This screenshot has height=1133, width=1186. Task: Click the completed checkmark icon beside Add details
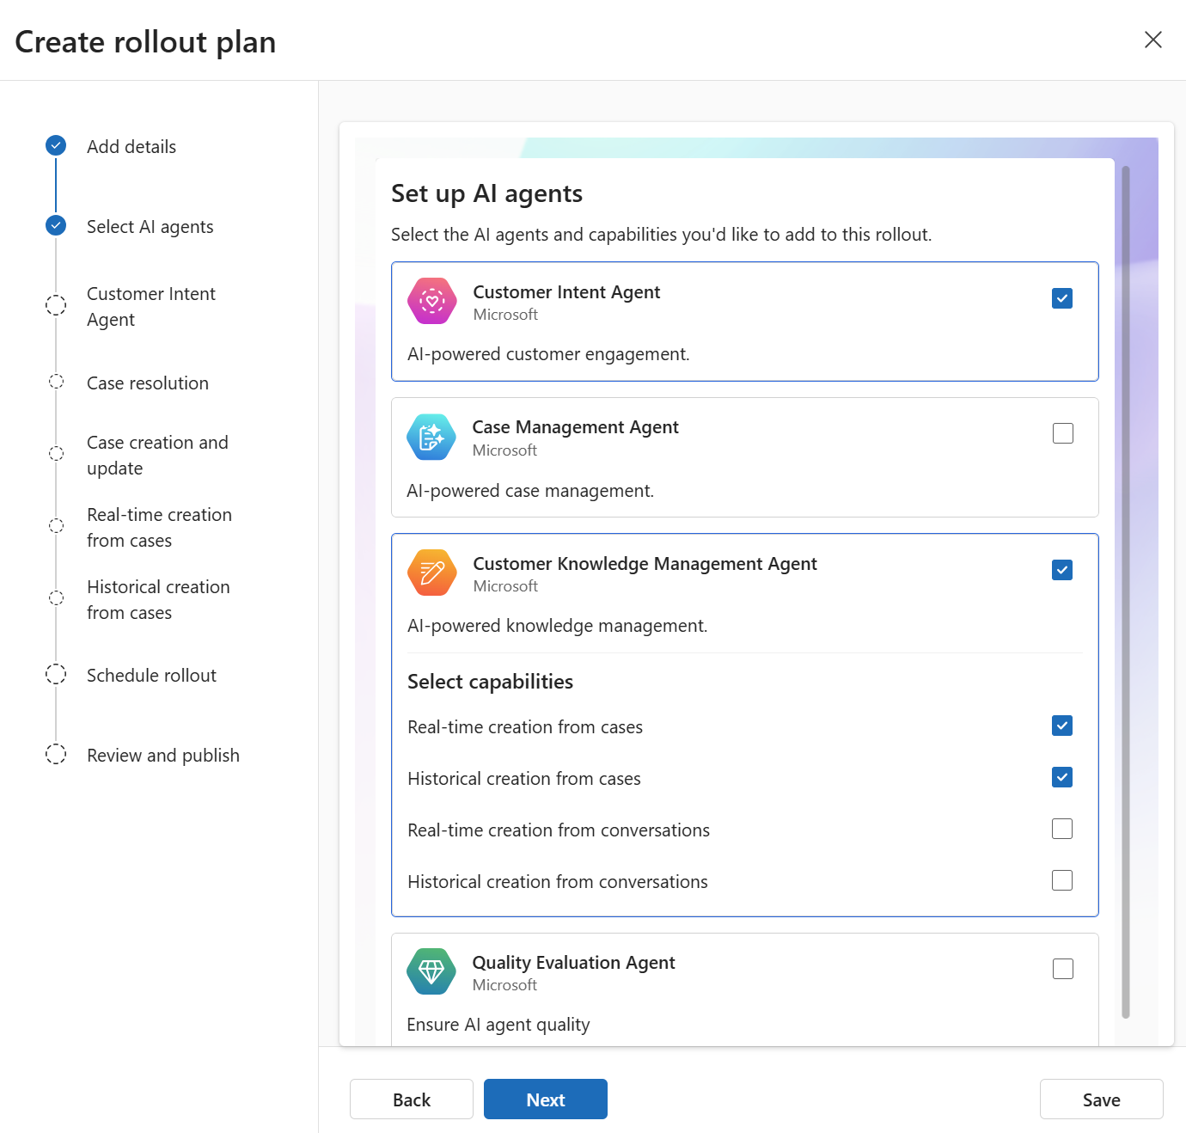pos(56,145)
